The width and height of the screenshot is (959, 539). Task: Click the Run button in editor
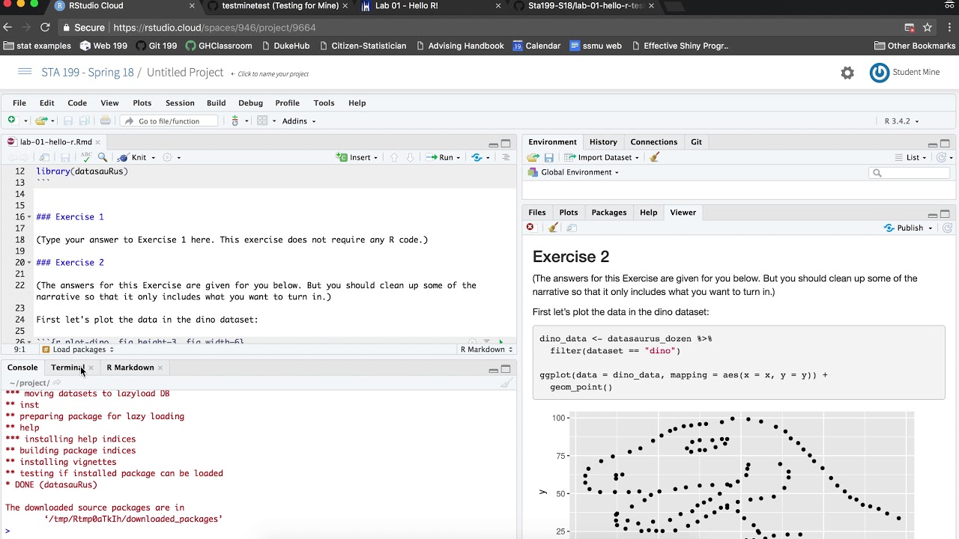440,157
